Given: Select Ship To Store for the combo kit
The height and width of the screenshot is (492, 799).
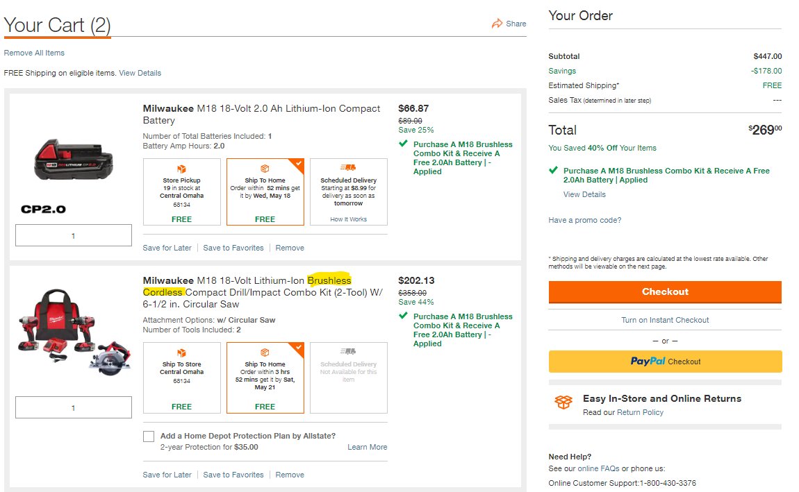Looking at the screenshot, I should 182,378.
